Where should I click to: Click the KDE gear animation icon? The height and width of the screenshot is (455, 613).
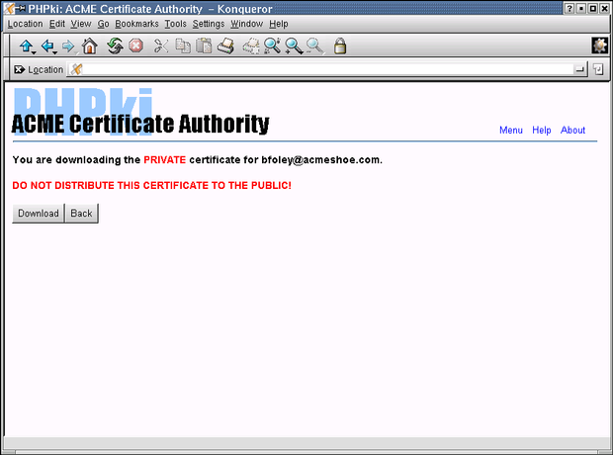[x=599, y=45]
